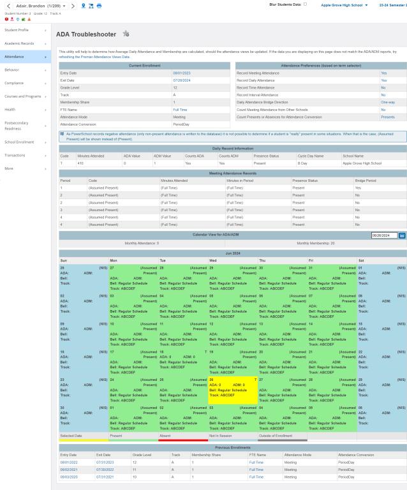This screenshot has height=490, width=407.
Task: Click the Presents conversion preference link
Action: tap(388, 117)
